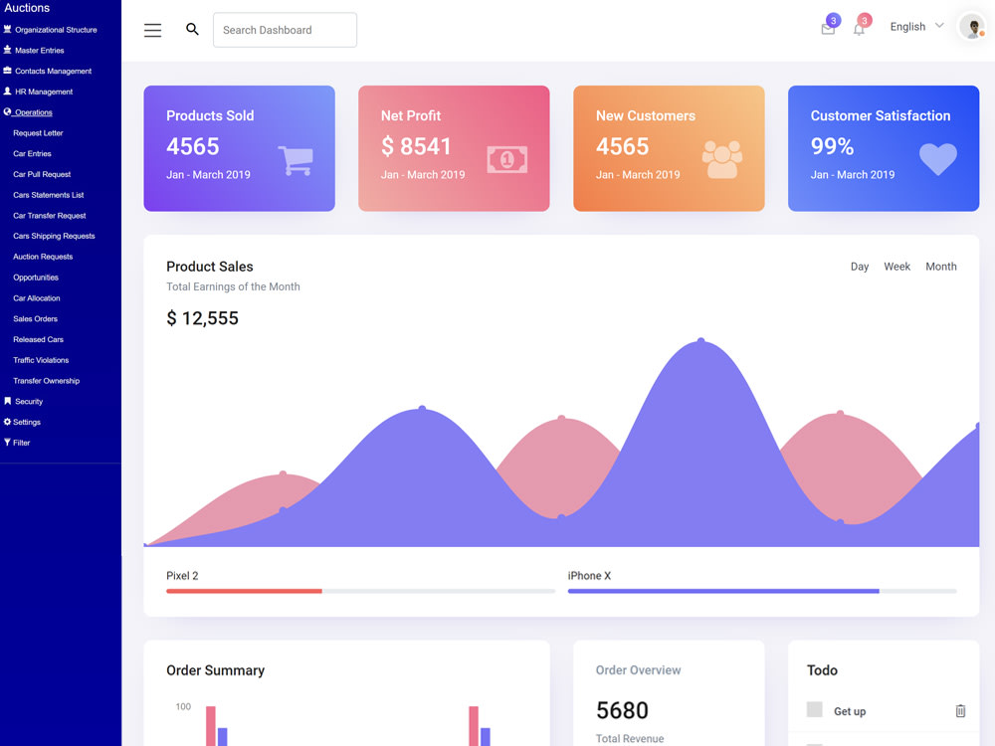Click the money bill icon on Net Profit

(507, 159)
